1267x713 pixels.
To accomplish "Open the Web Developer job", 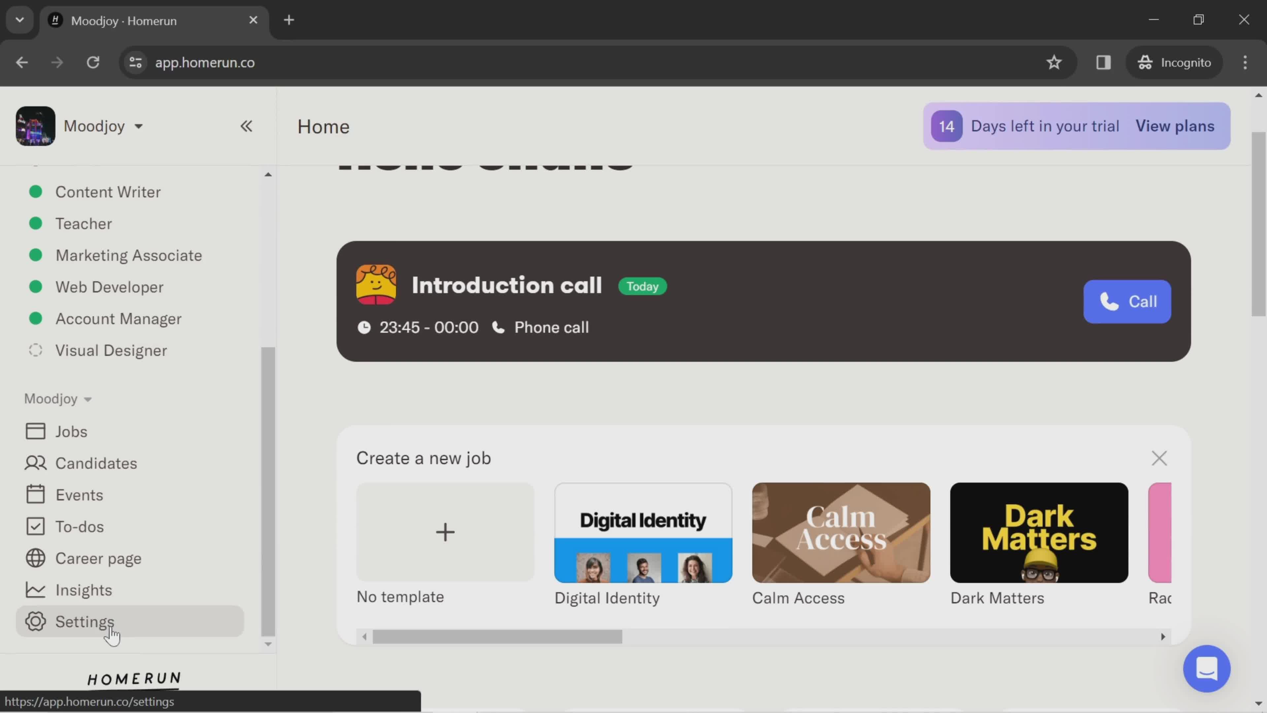I will click(x=109, y=287).
